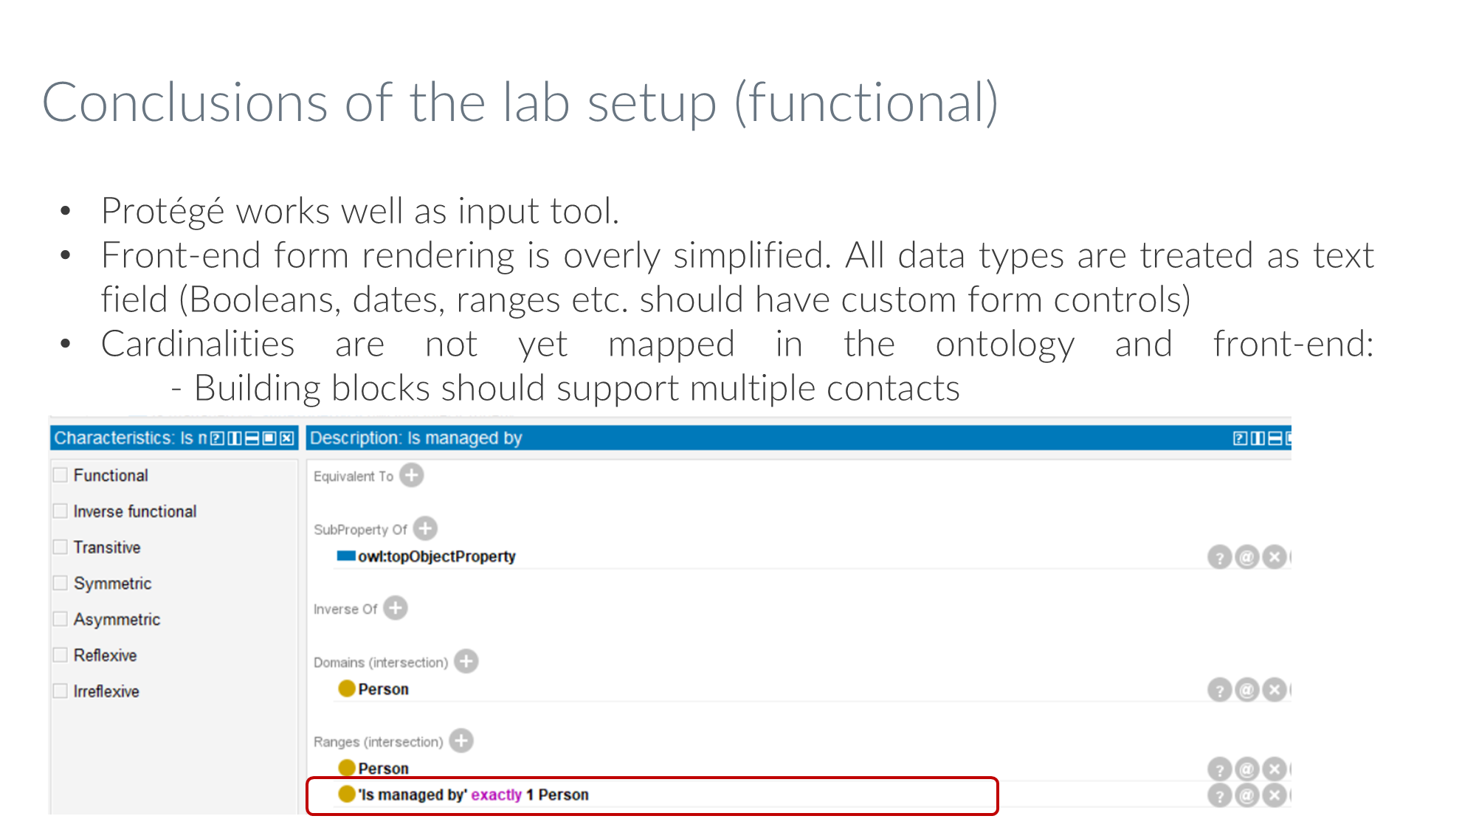Toggle the Transitive characteristic

[x=61, y=547]
